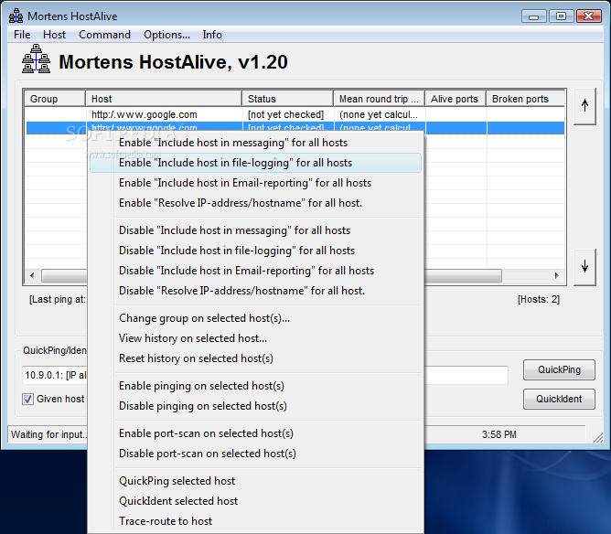Select Change group on selected host(s)...
The image size is (611, 534).
255,318
